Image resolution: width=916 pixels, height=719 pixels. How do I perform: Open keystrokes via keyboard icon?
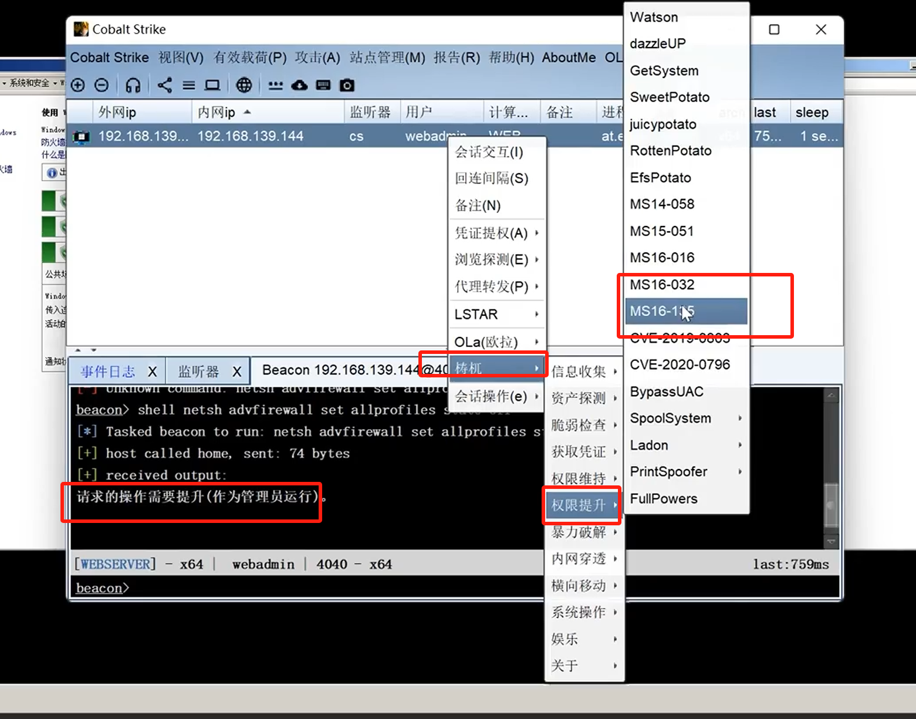(x=323, y=86)
